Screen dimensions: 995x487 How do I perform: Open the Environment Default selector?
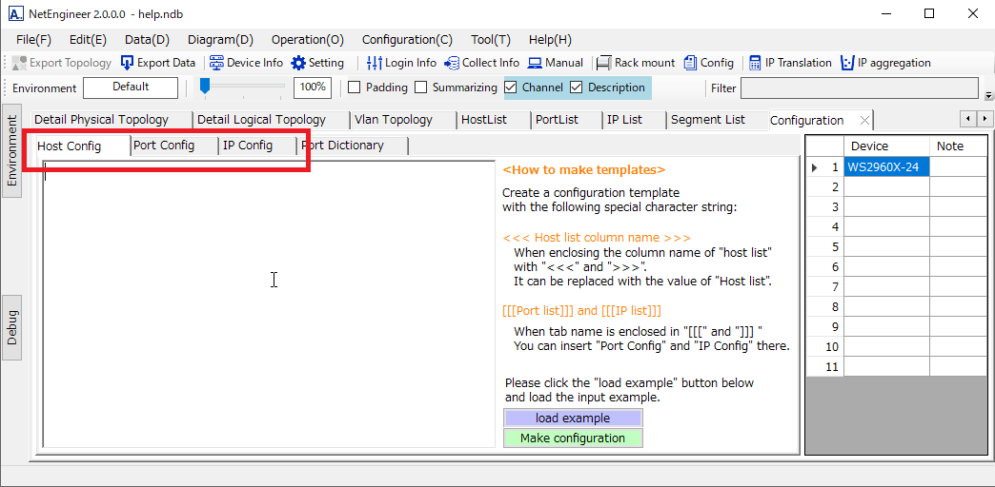[131, 88]
